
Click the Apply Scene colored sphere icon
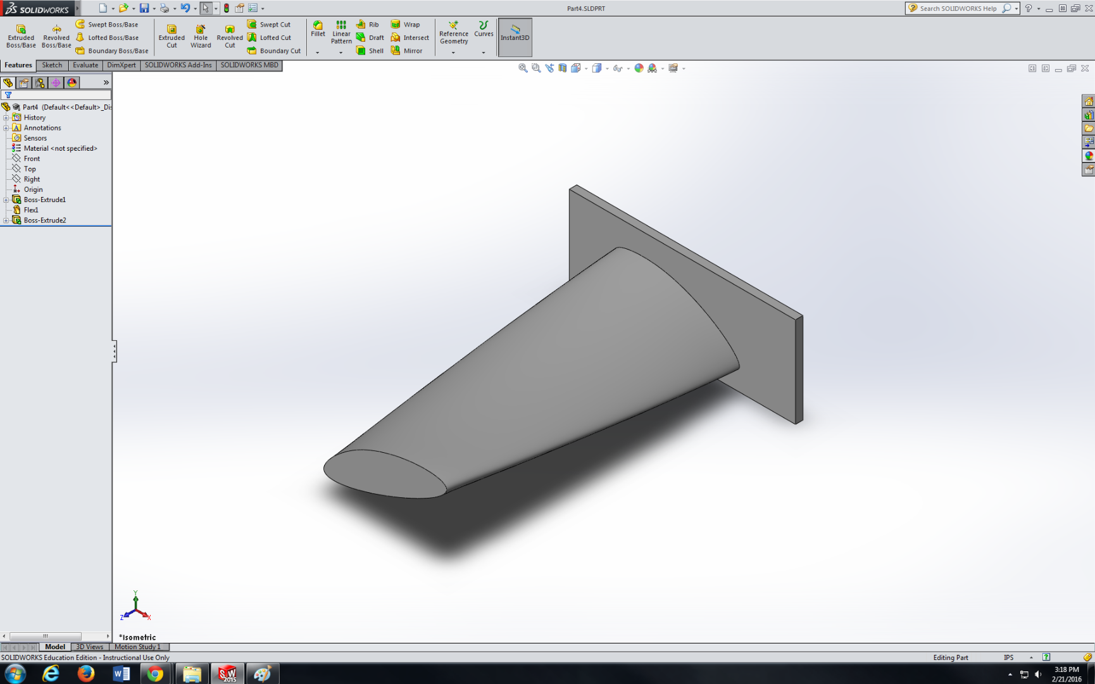coord(639,68)
